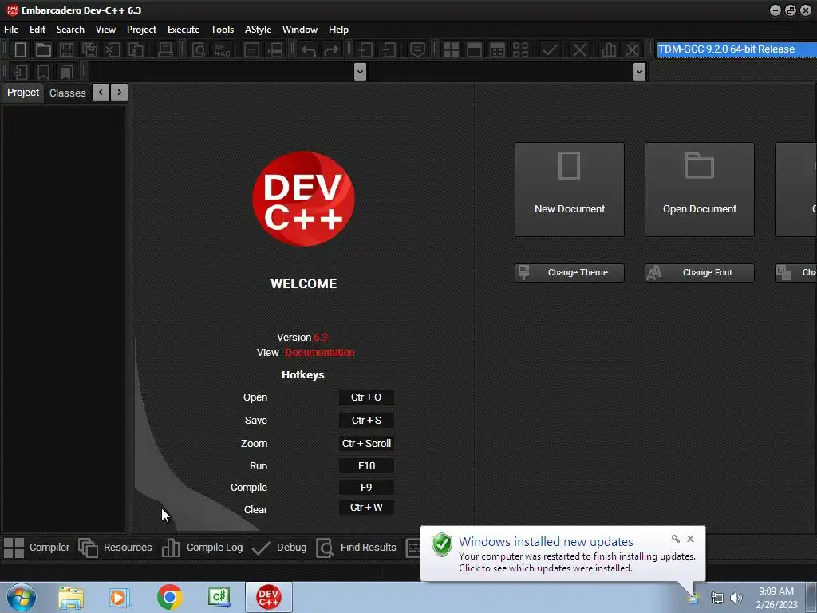
Task: Click the right tab scroll arrow
Action: 120,93
